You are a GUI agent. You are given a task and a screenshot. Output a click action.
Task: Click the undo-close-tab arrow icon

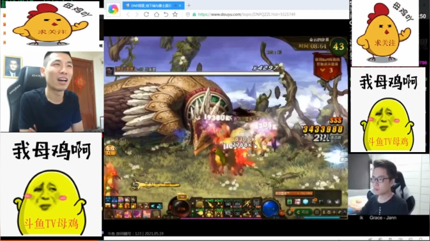165,14
